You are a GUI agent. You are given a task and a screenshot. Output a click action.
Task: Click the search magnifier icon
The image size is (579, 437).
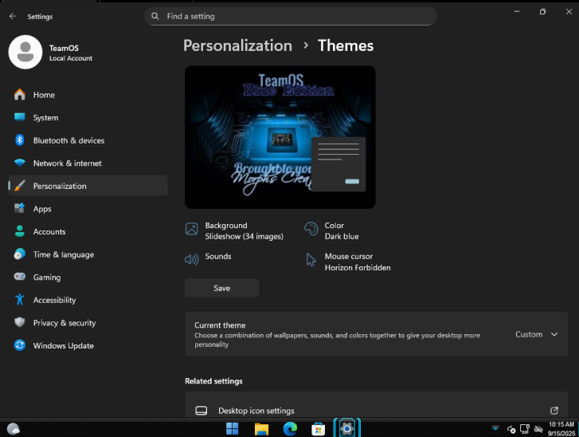[x=155, y=16]
